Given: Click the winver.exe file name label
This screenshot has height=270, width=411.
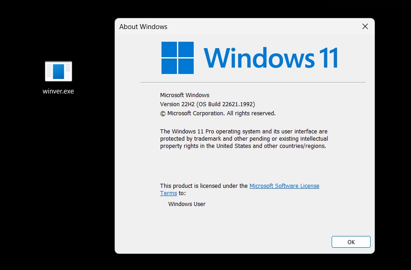Looking at the screenshot, I should (x=58, y=91).
